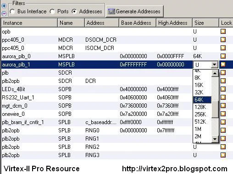The height and width of the screenshot is (174, 233).
Task: Click the minus collapse-all icon
Action: [x=4, y=14]
